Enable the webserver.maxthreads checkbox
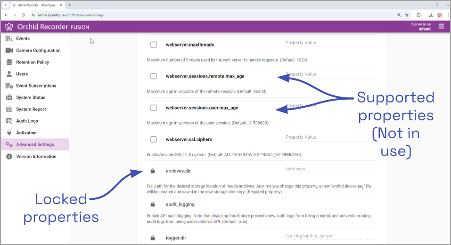Viewport: 451px width, 245px height. point(154,45)
